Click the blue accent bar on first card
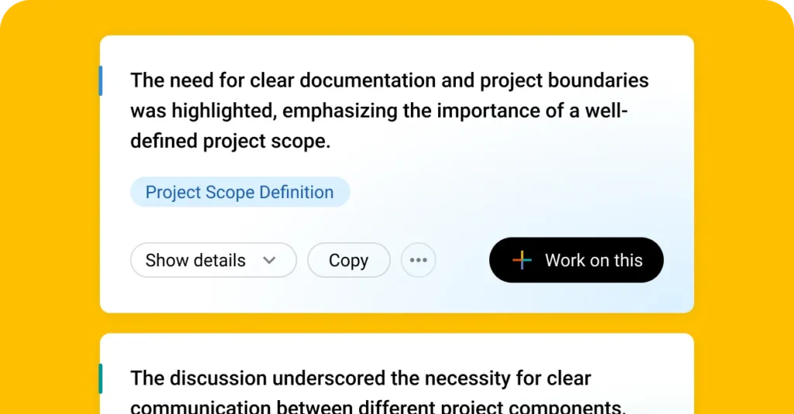 [101, 81]
